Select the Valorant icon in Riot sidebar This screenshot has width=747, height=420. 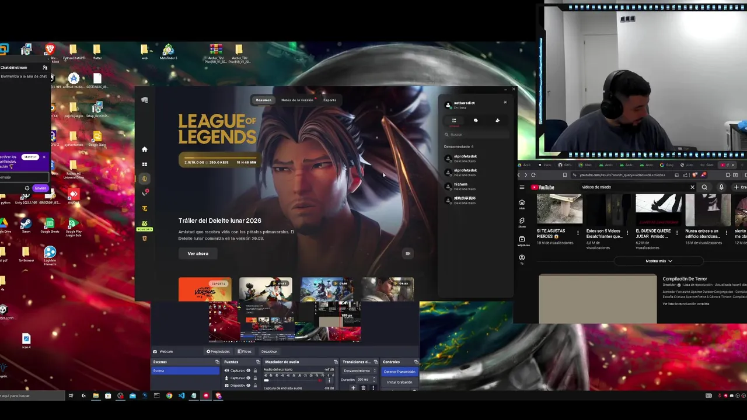click(145, 193)
